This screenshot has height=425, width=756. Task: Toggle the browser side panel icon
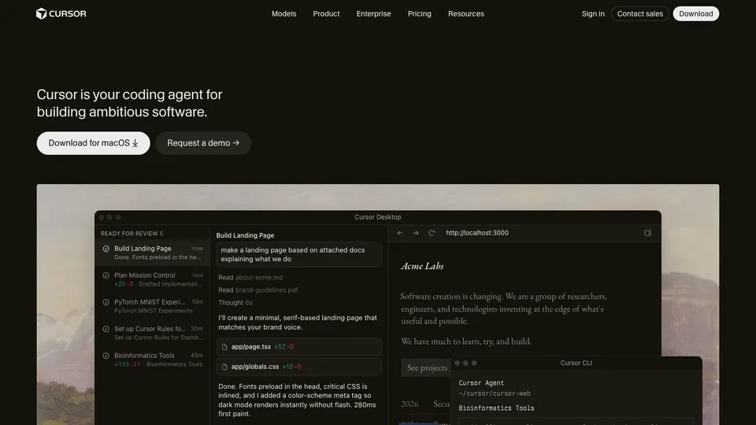click(x=647, y=233)
